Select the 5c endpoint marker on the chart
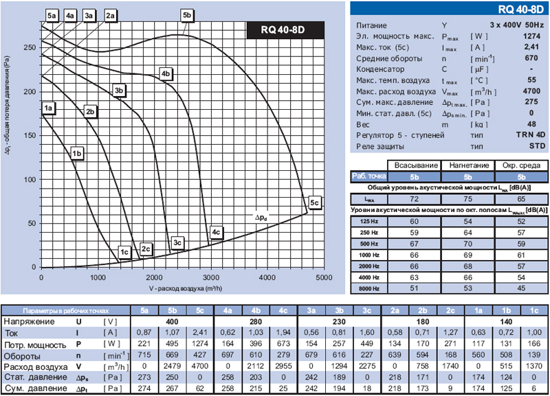The image size is (550, 396). tap(314, 202)
